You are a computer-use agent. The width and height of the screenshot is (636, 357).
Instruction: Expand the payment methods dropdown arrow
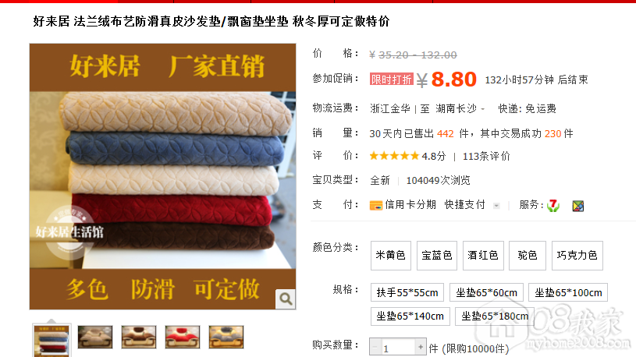click(496, 206)
